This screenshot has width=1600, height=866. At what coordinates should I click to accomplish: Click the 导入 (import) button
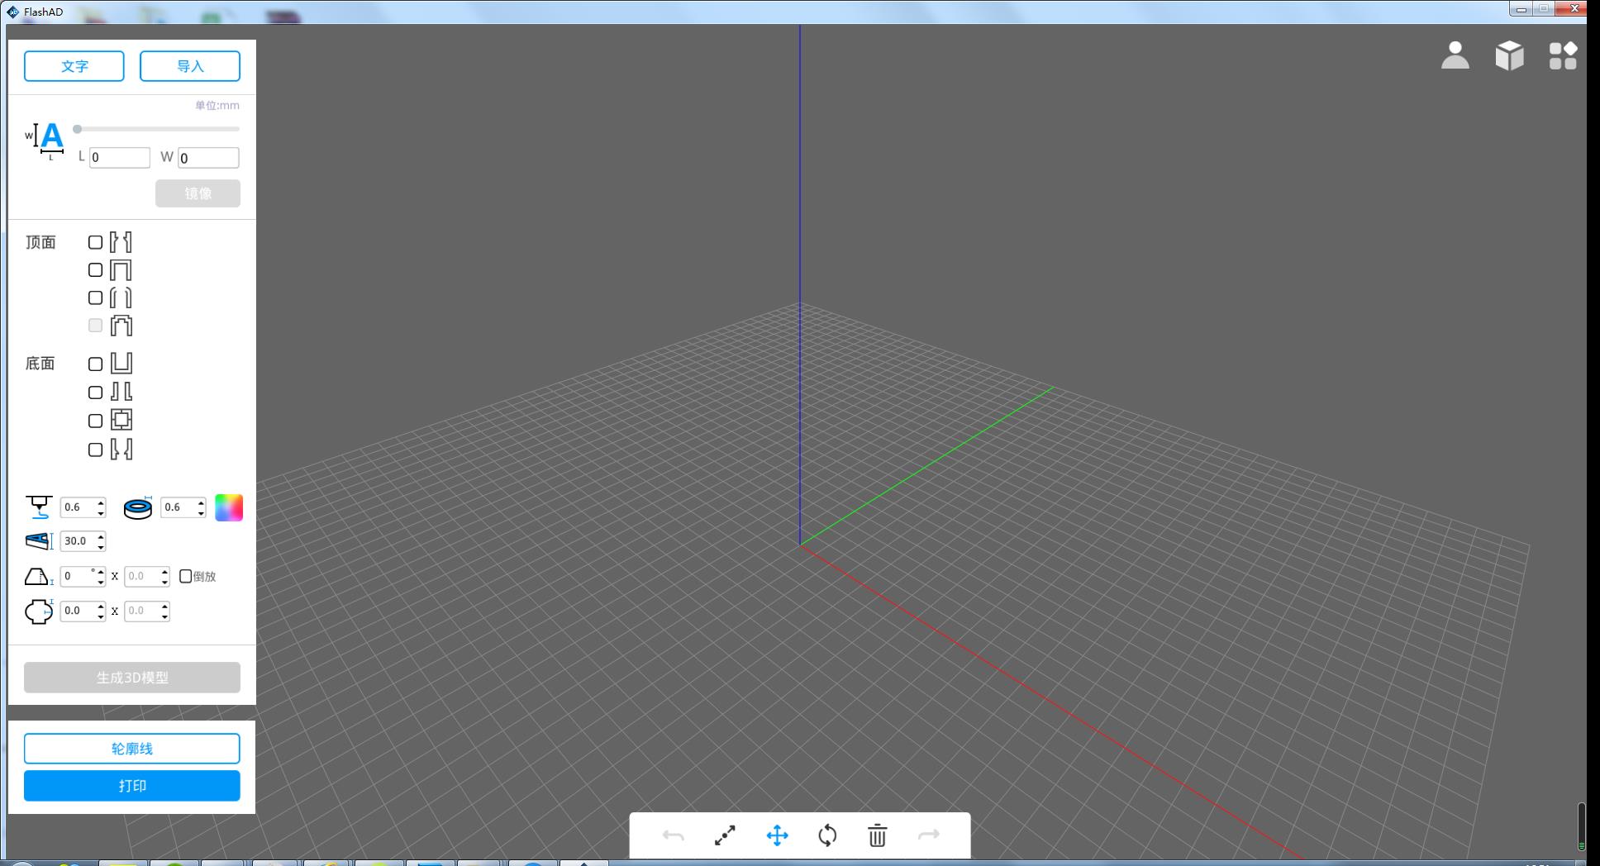190,66
